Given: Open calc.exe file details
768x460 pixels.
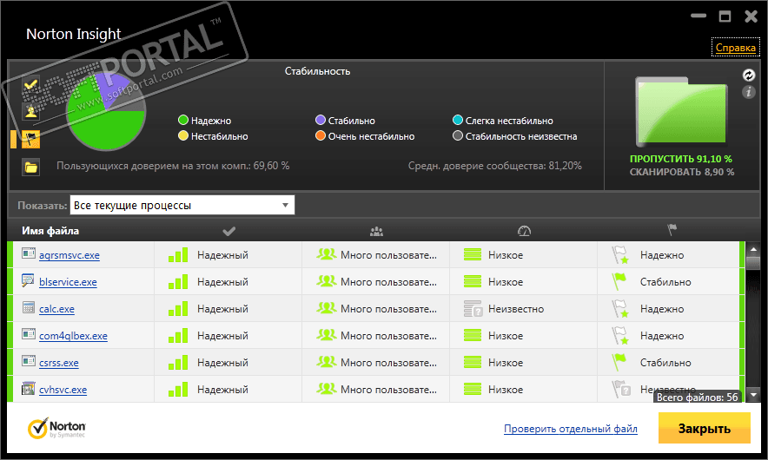Looking at the screenshot, I should coord(56,309).
